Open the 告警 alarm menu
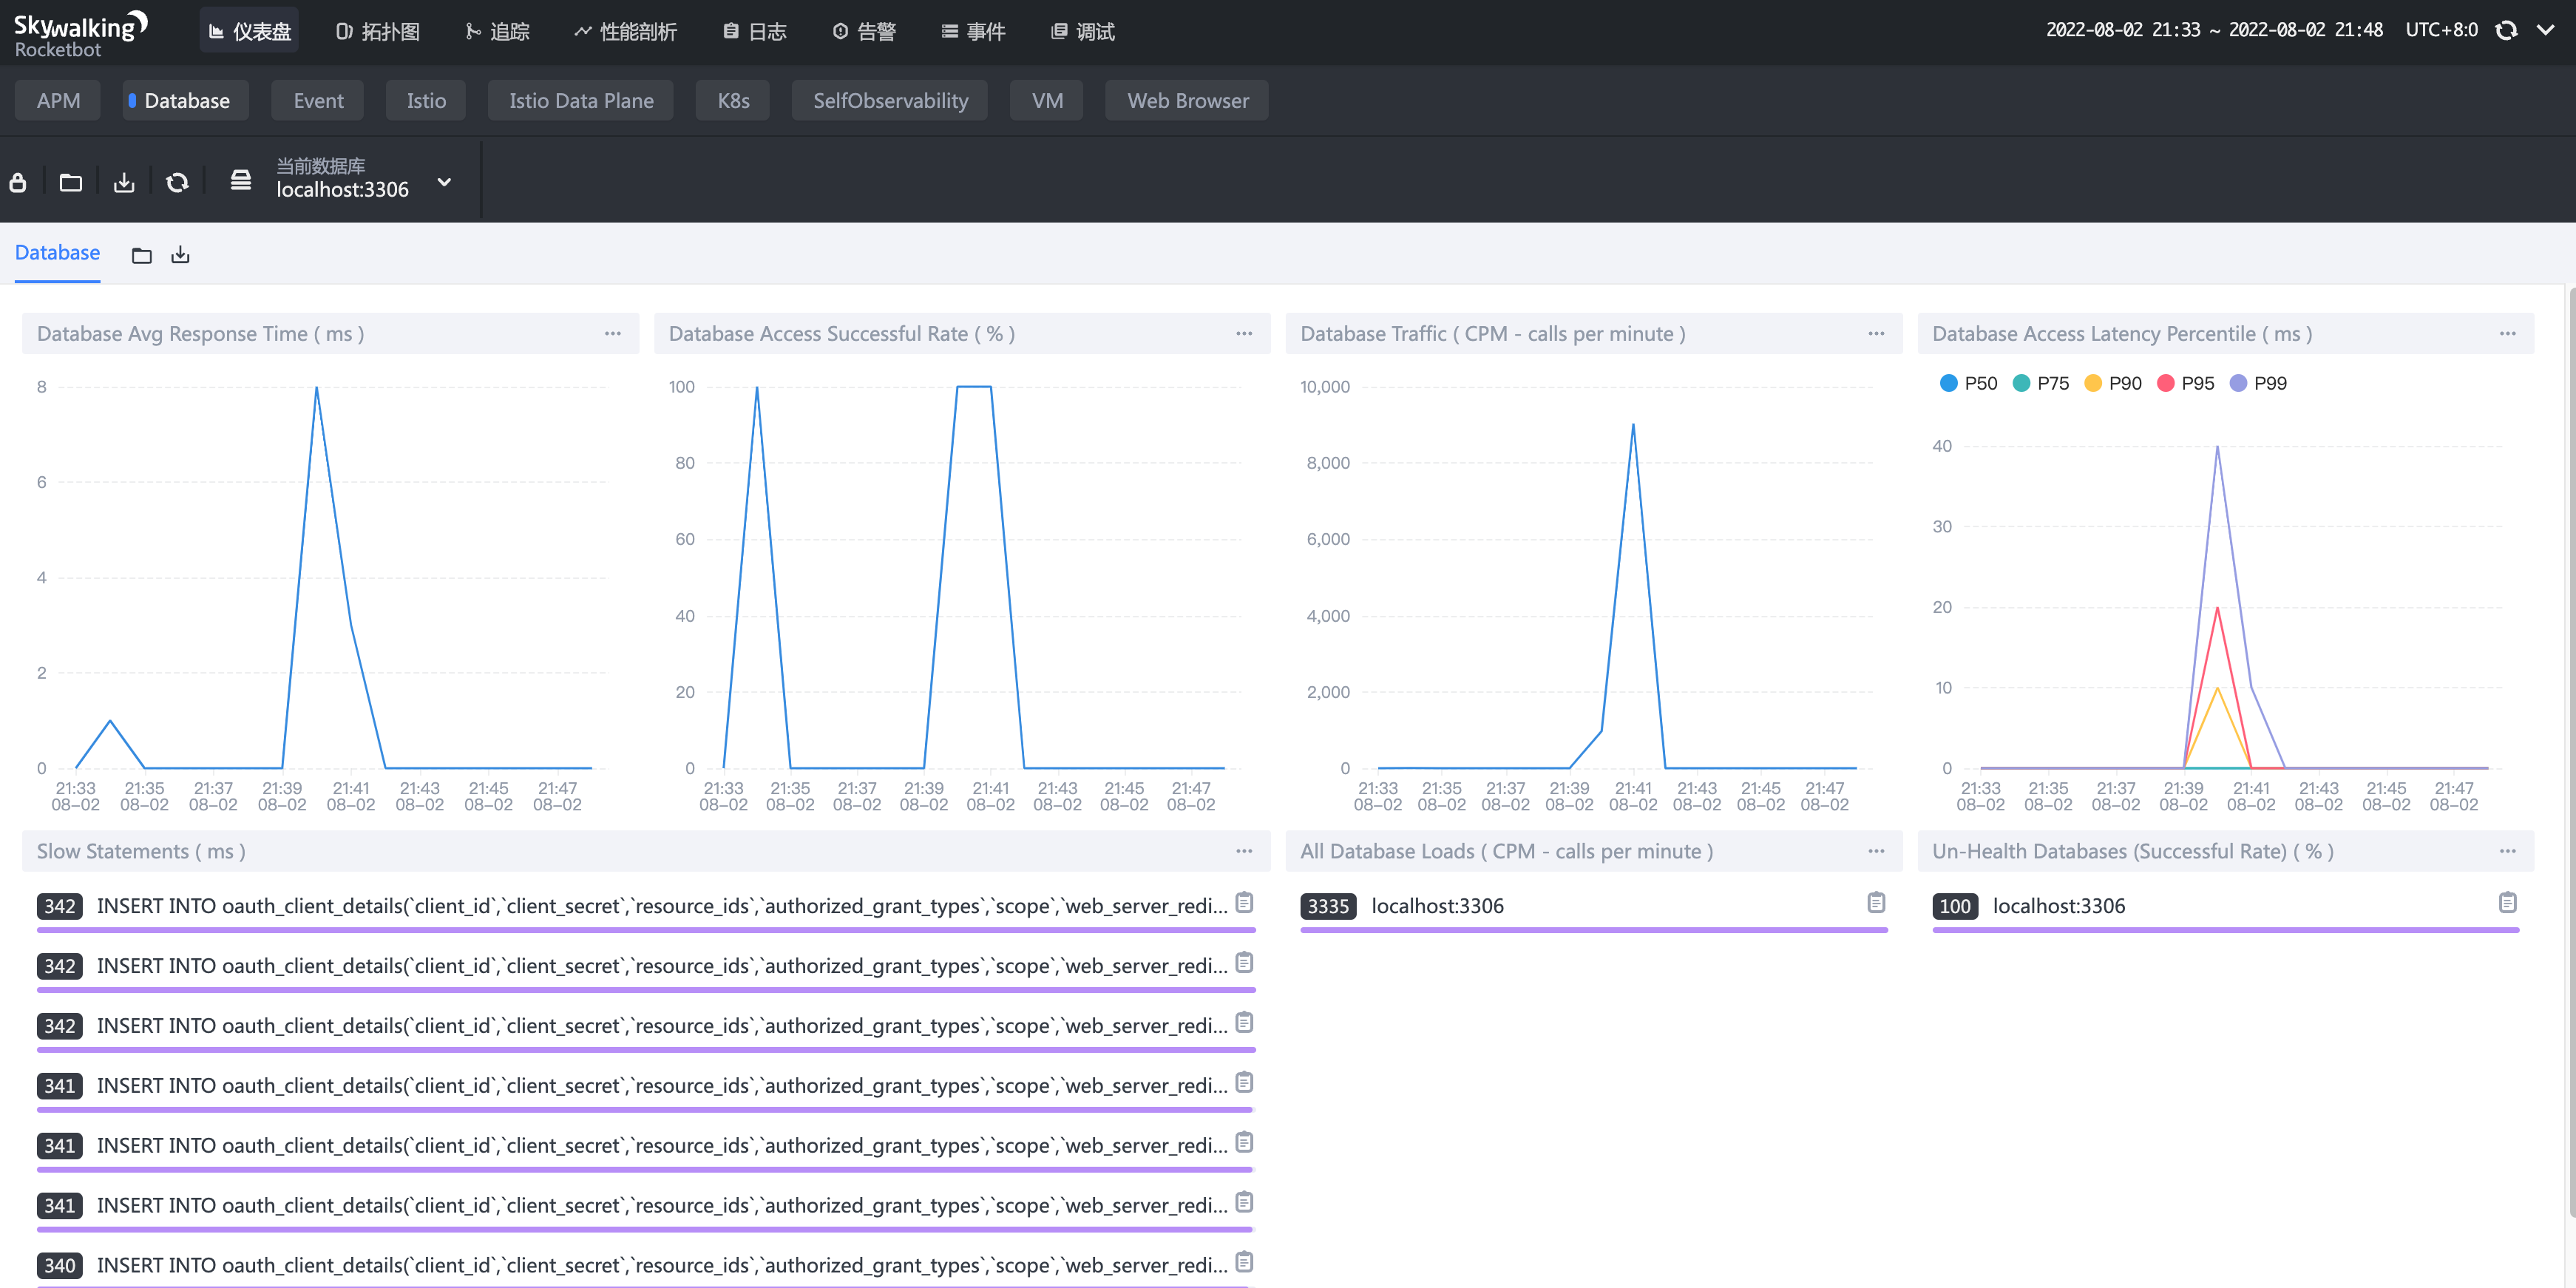Screen dimensions: 2576x1288 click(865, 31)
